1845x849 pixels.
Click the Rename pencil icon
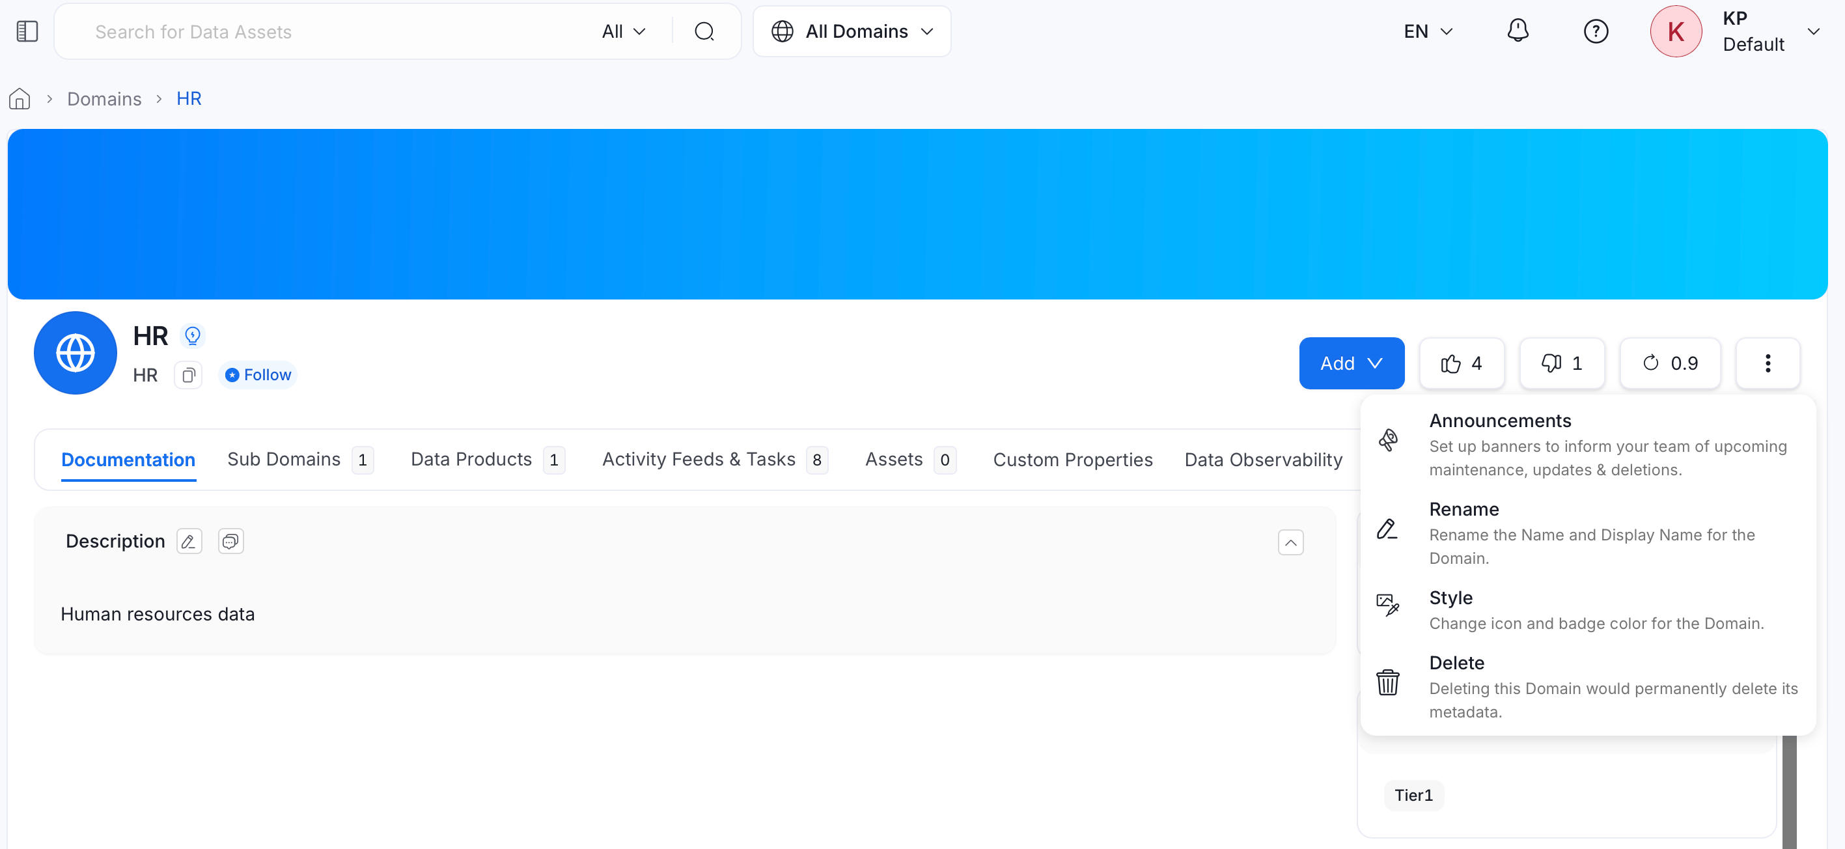coord(1387,529)
